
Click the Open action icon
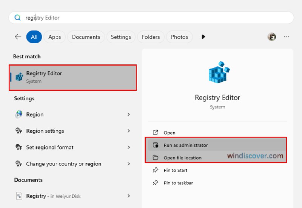(155, 133)
